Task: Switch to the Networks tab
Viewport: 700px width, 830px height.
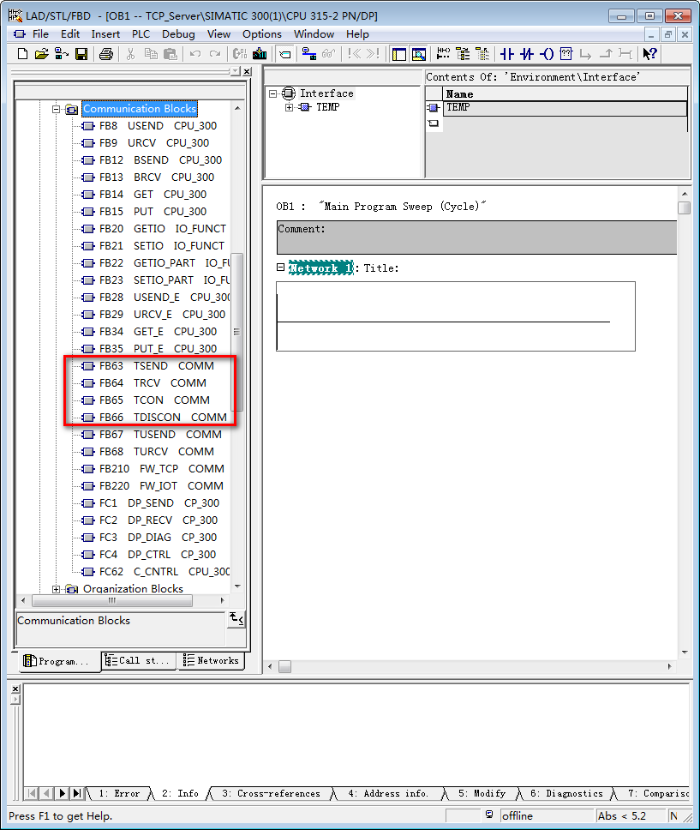Action: (211, 660)
